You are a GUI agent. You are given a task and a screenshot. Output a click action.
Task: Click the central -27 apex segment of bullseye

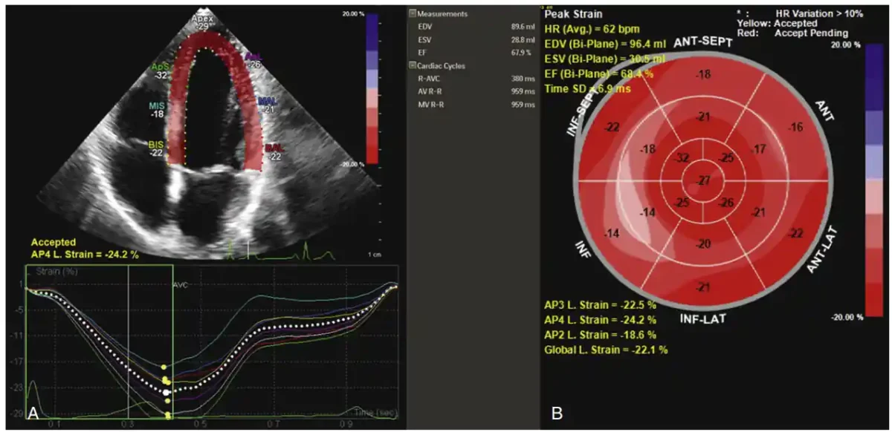[702, 180]
